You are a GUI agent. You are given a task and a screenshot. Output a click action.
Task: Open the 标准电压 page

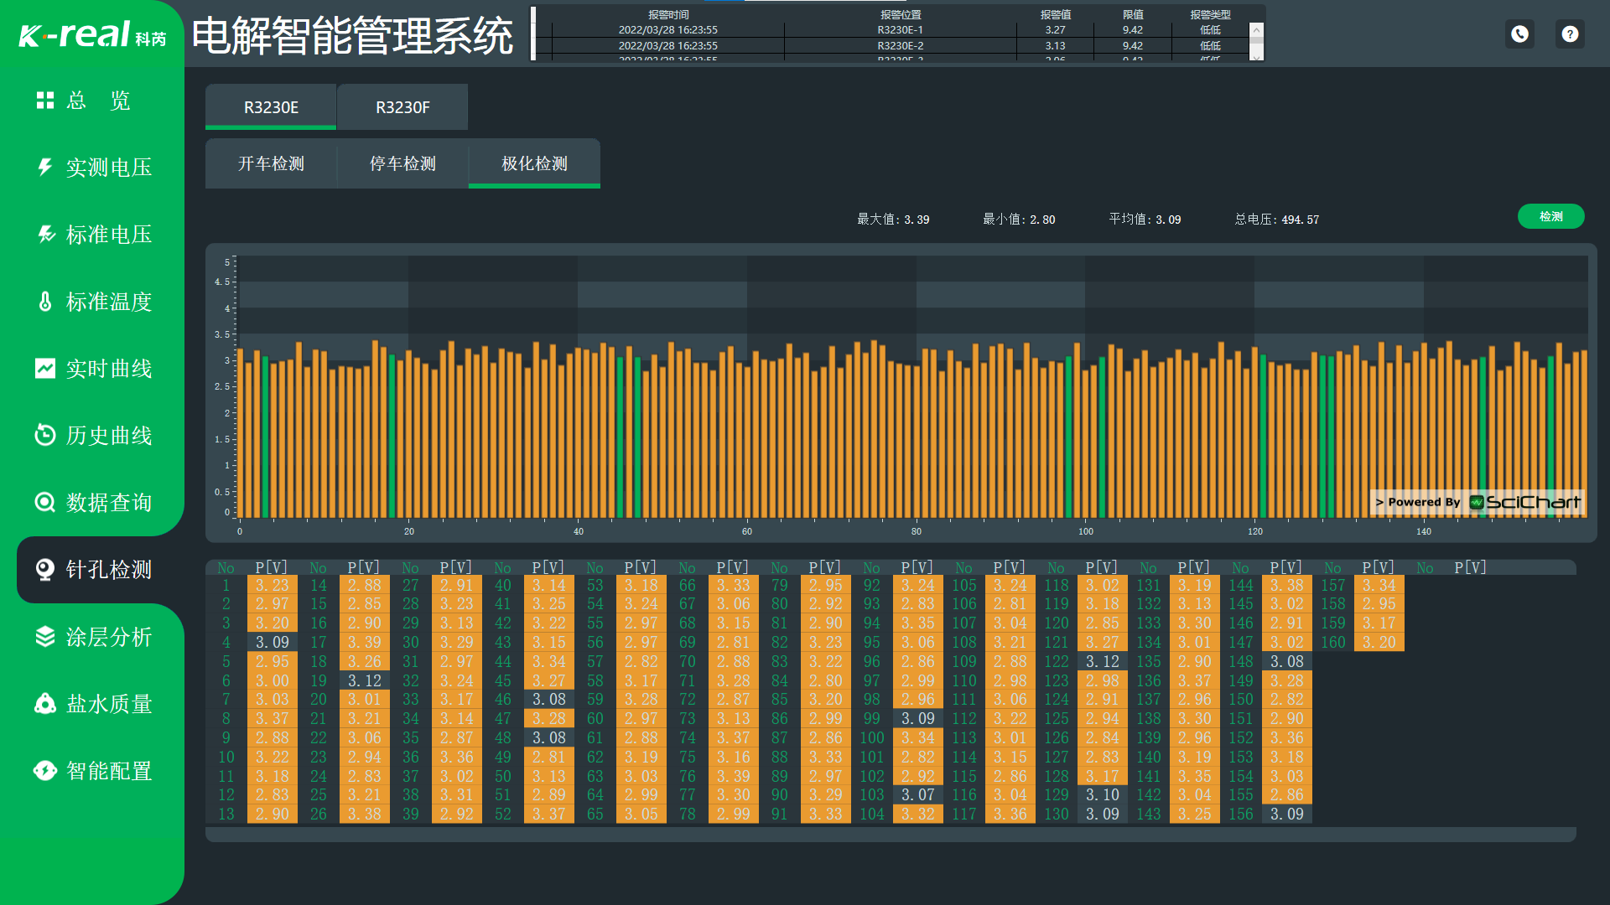[92, 235]
